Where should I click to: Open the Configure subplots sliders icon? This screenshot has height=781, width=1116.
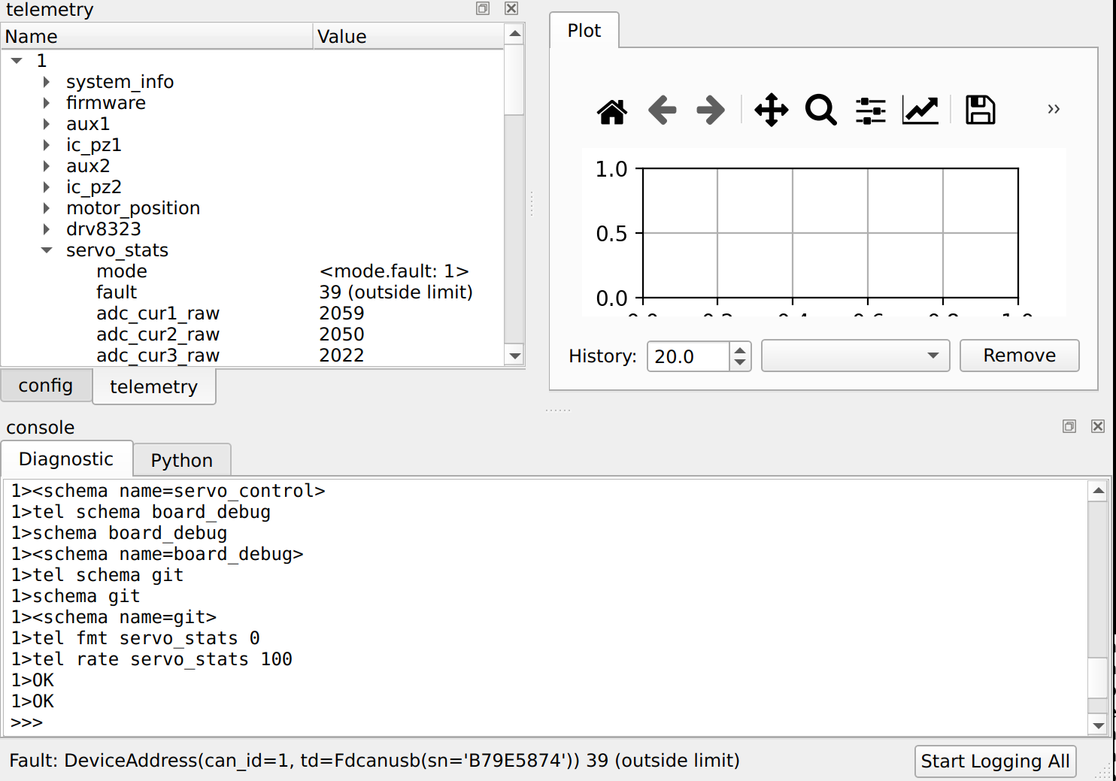870,110
